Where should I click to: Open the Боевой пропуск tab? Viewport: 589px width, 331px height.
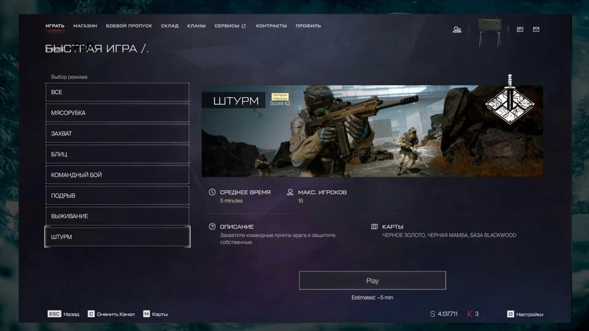(x=129, y=26)
